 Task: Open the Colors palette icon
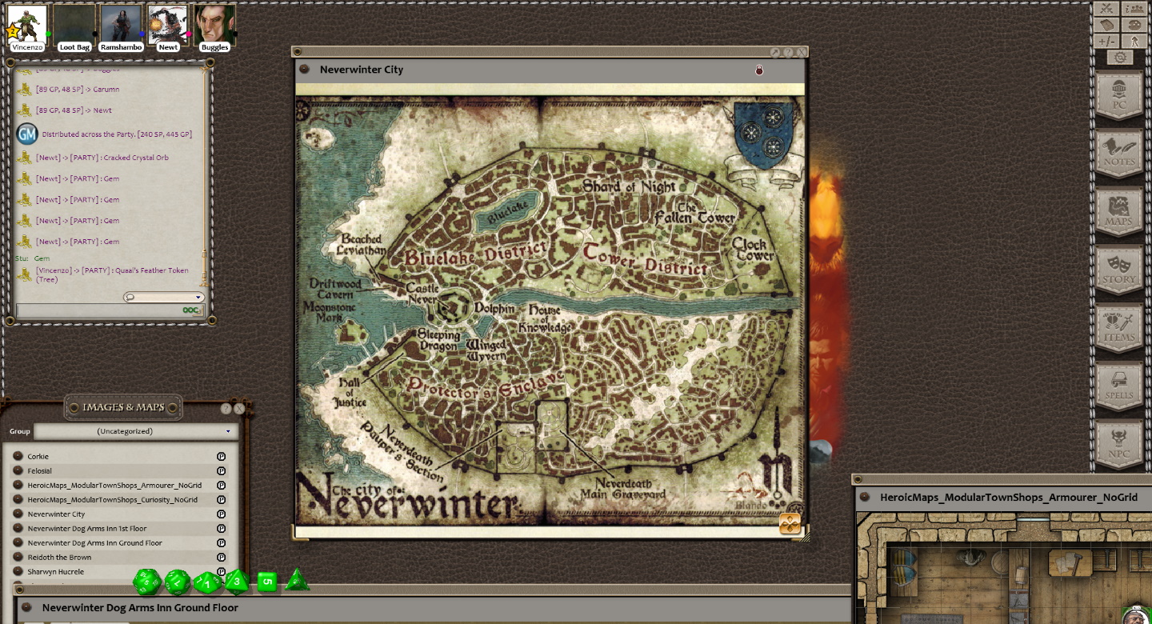(1134, 25)
